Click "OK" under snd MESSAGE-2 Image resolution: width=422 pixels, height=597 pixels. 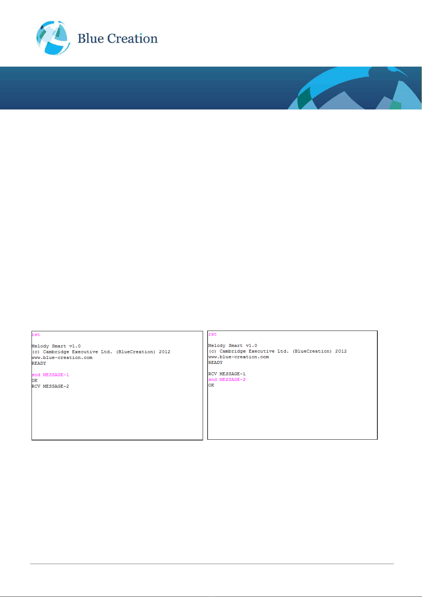(211, 385)
